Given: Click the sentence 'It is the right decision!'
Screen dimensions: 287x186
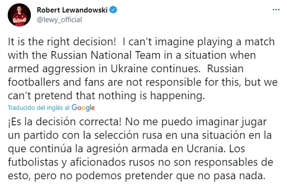Looking at the screenshot, I should click(x=62, y=42).
